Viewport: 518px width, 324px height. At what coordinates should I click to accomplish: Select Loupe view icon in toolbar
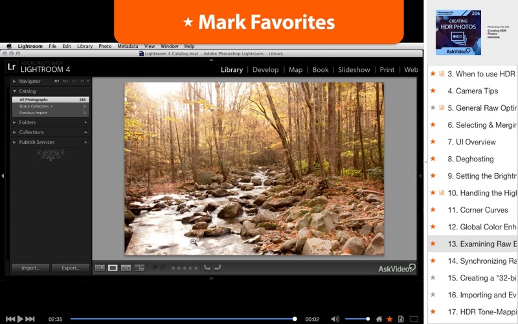point(113,268)
